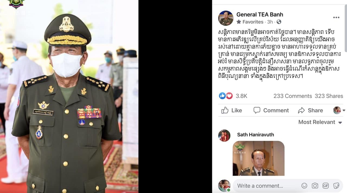Open the 233 Comments link
Screen dimensions: 347x193
tap(293, 96)
